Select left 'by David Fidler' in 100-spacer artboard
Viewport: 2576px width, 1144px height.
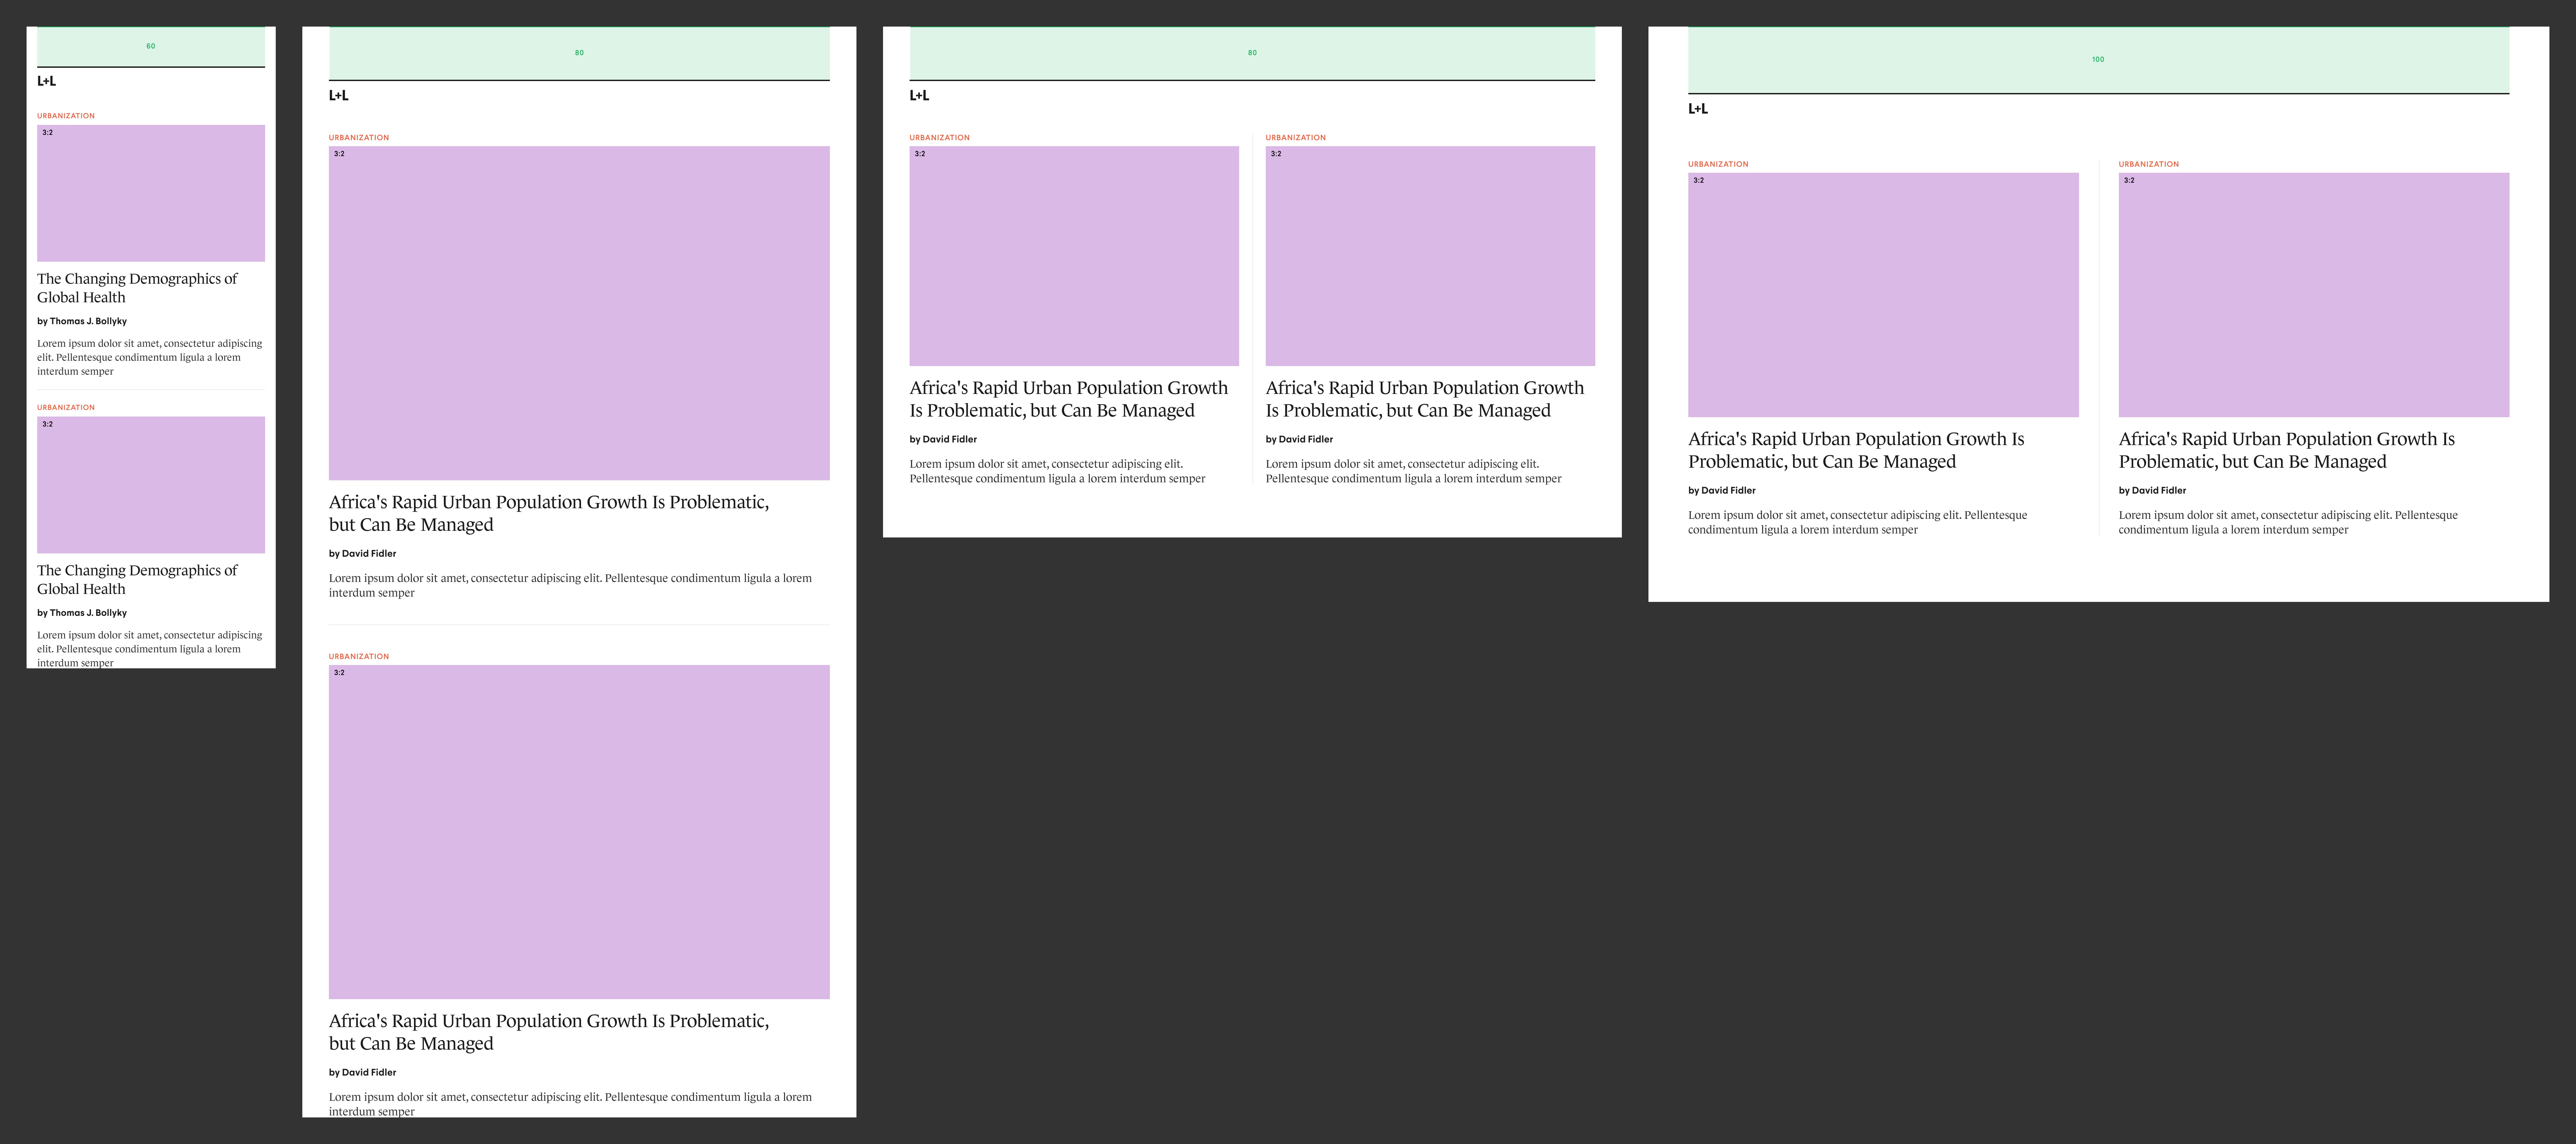tap(1722, 490)
